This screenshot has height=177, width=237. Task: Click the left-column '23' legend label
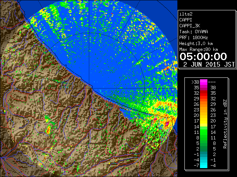[x=197, y=110]
